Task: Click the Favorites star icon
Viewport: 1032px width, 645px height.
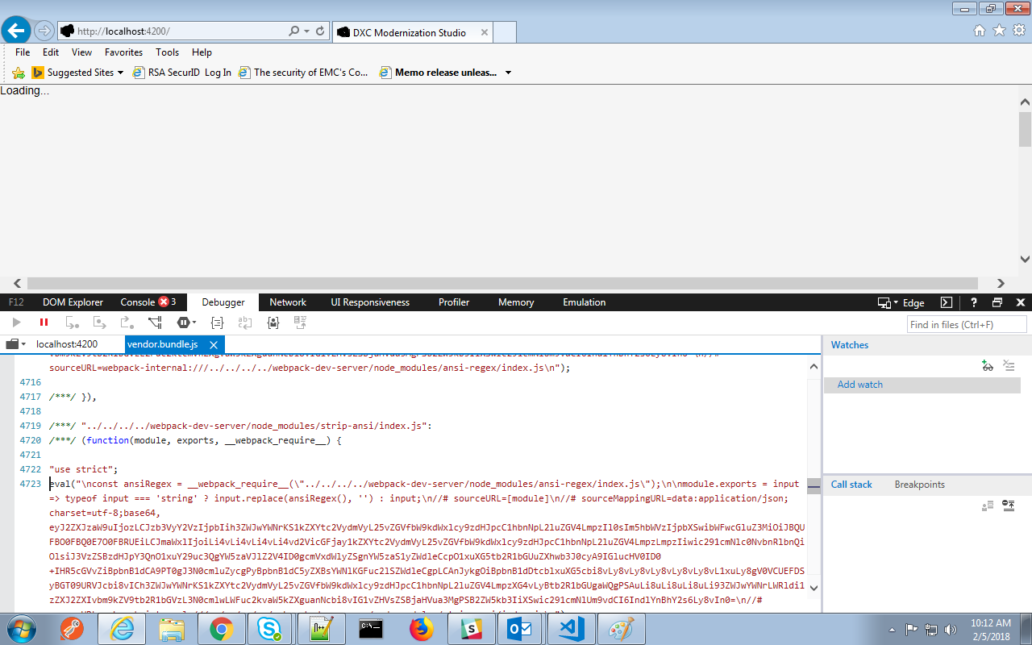Action: (x=1000, y=31)
